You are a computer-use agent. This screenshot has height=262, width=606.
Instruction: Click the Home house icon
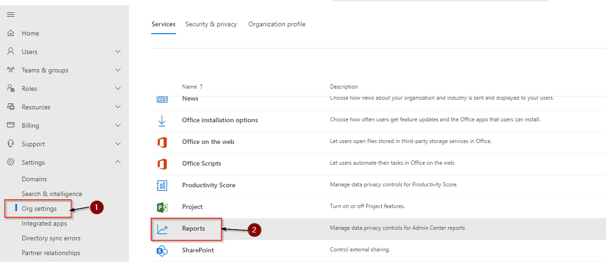11,33
